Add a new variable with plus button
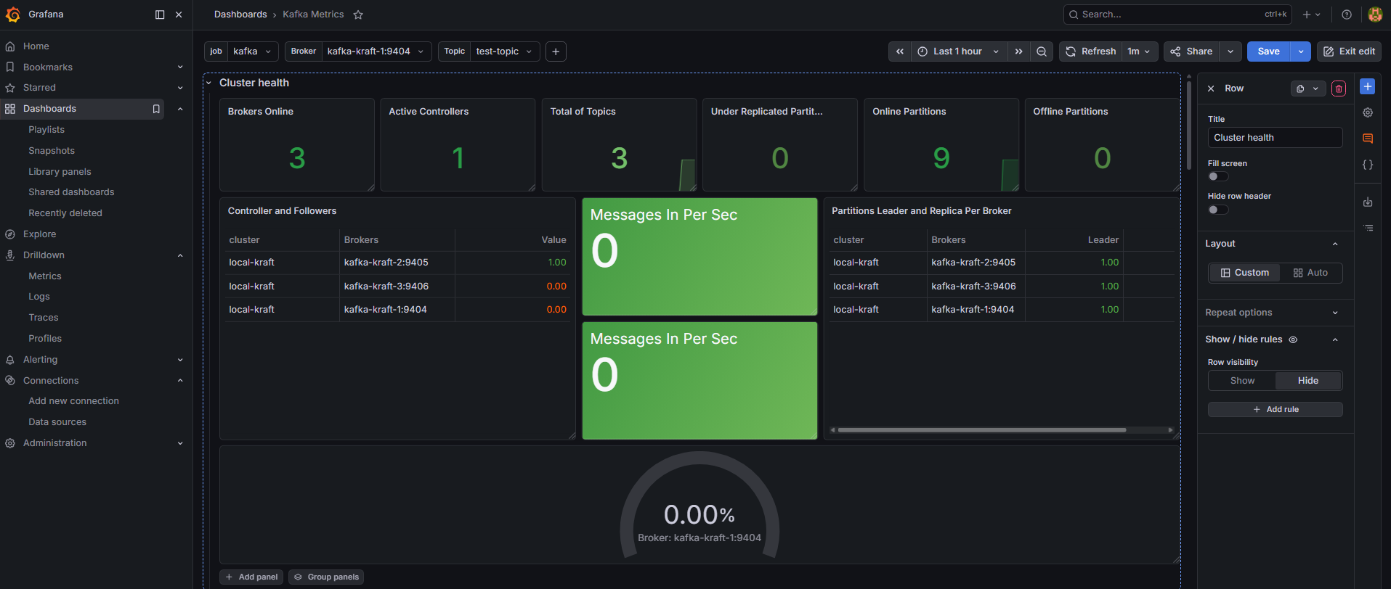The width and height of the screenshot is (1391, 589). coord(556,52)
